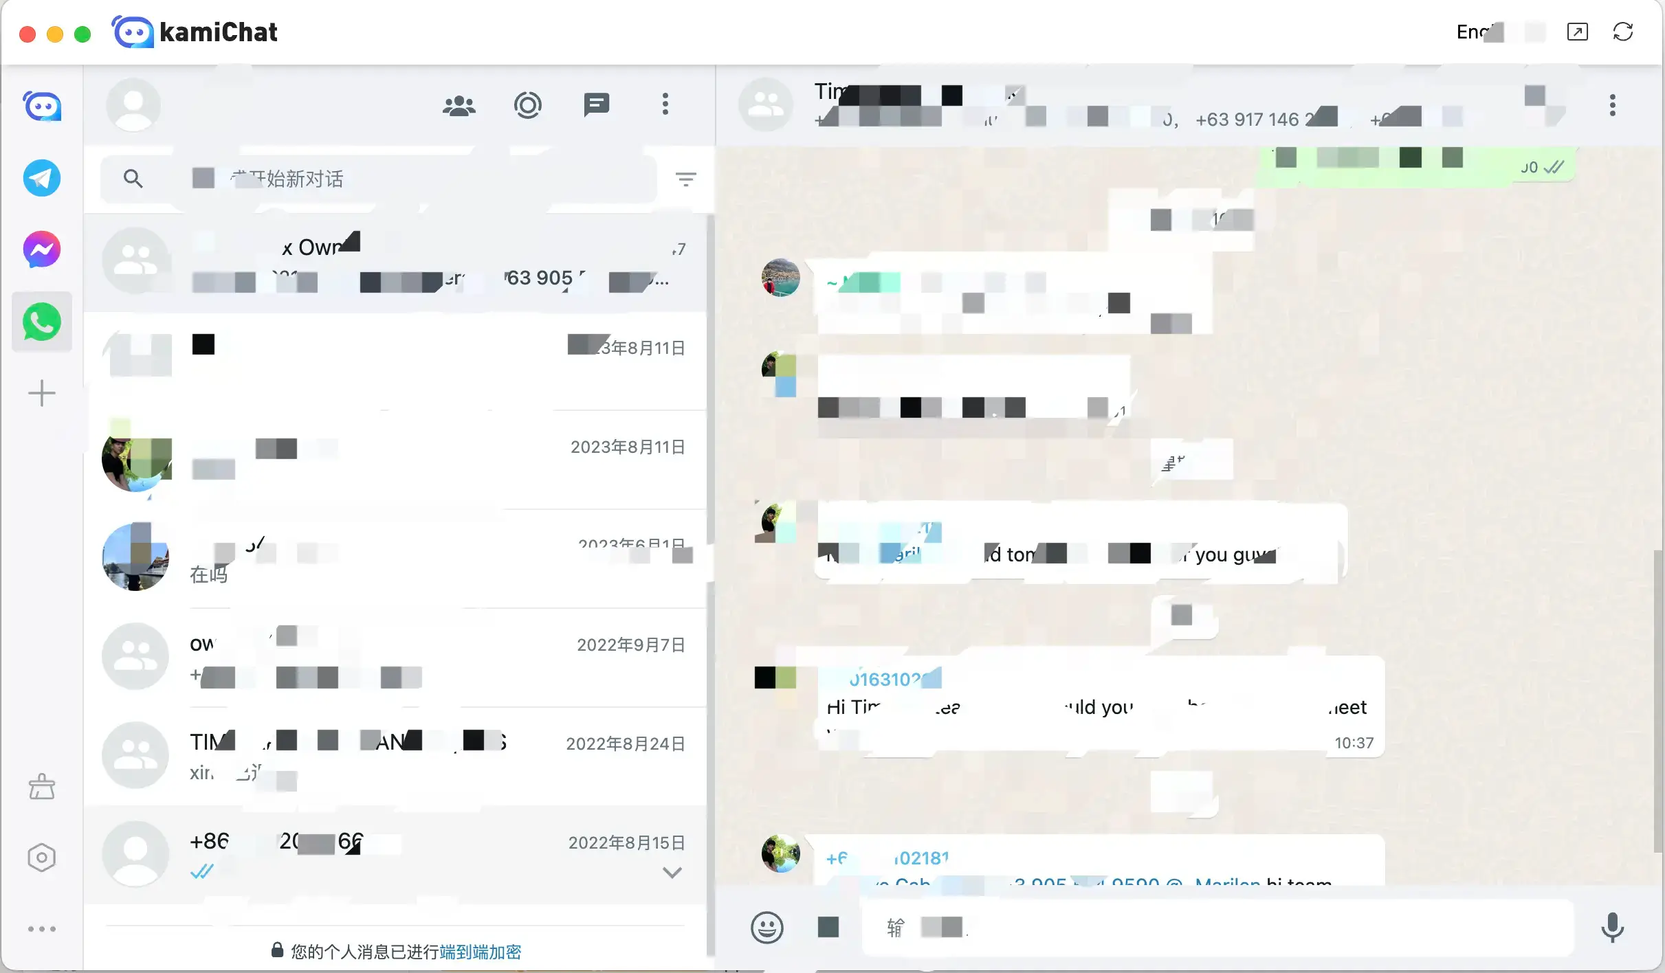Click the emoji smiley icon in message bar
Viewport: 1665px width, 973px height.
point(764,927)
